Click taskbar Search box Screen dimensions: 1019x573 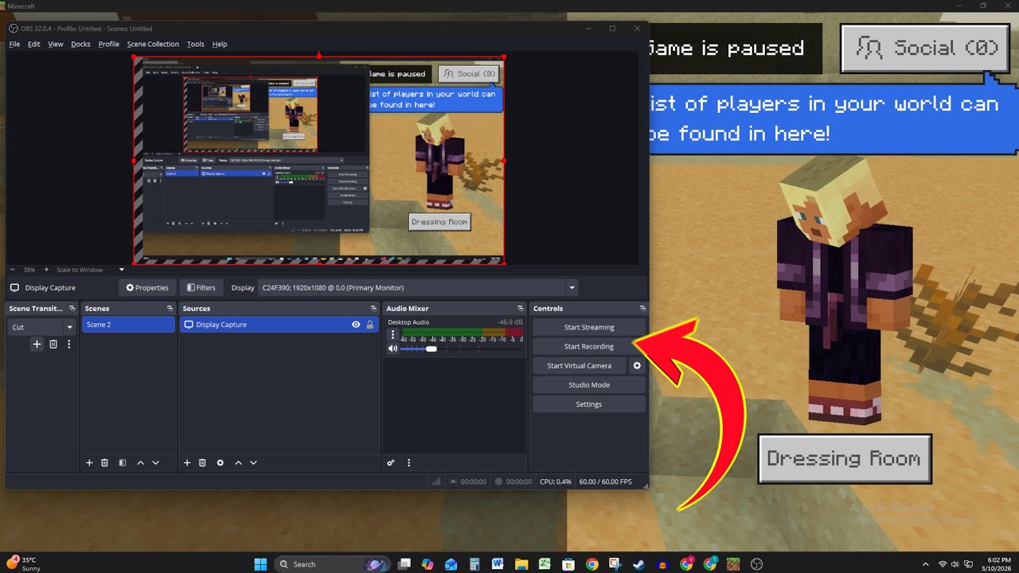coord(330,564)
